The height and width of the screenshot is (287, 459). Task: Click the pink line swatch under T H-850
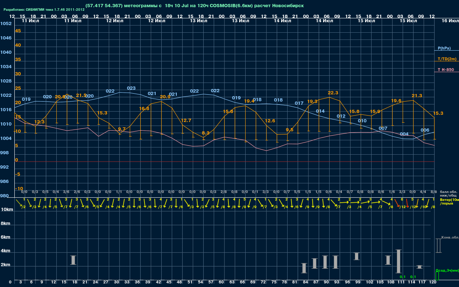coord(446,72)
